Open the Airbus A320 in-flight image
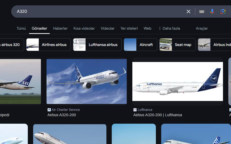 click(x=87, y=81)
